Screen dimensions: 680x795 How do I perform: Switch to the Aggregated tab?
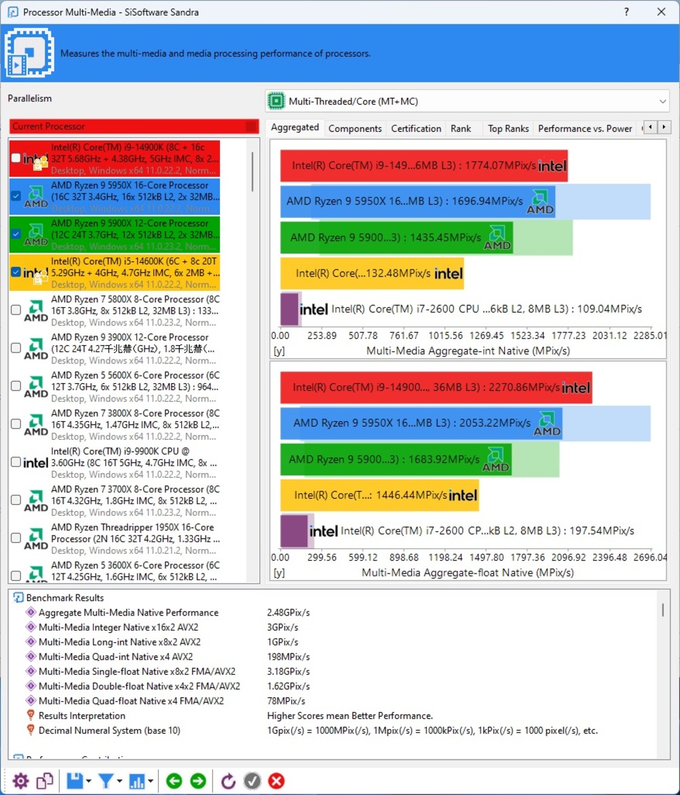click(295, 127)
